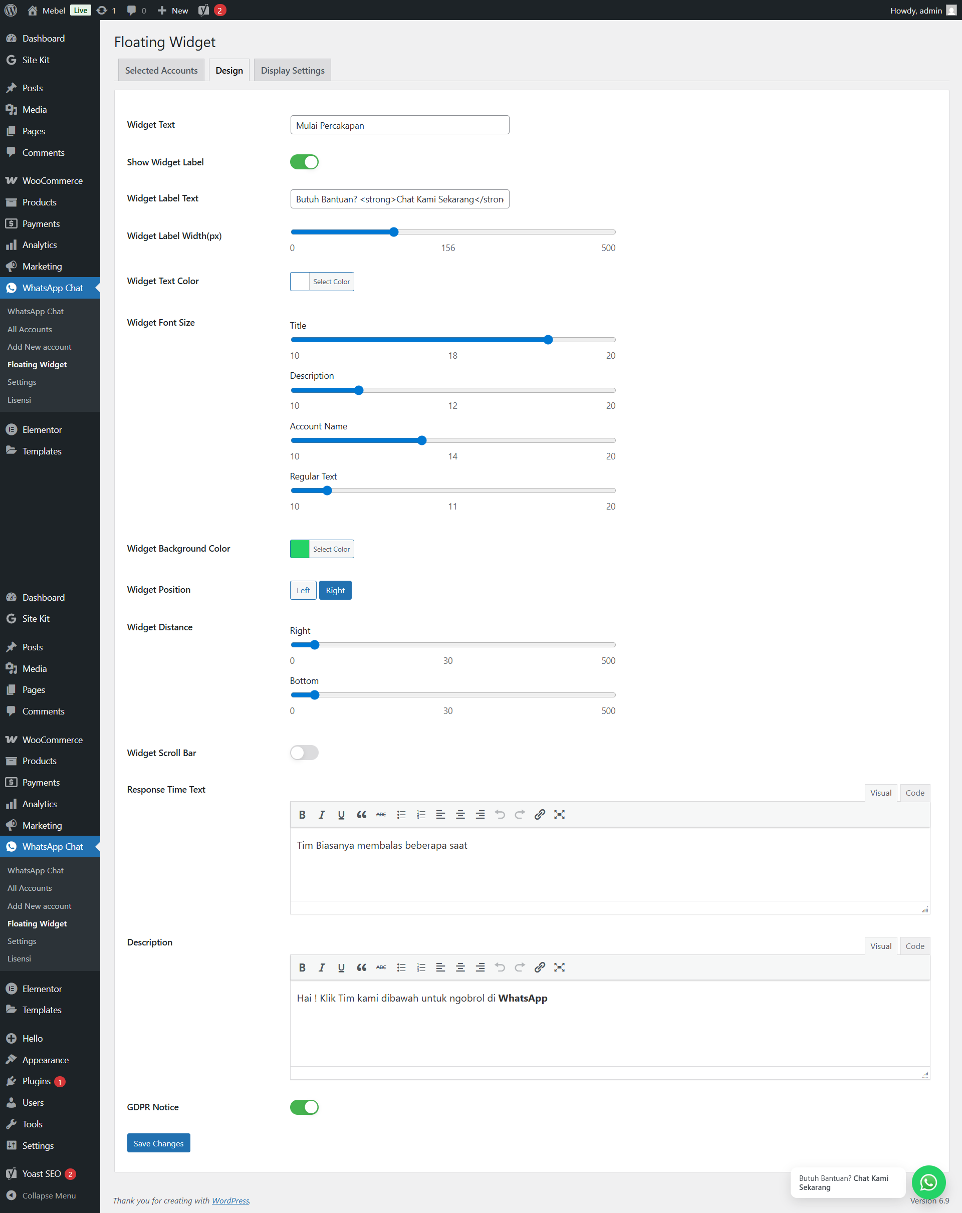
Task: Collapse the admin sidebar menu
Action: [x=49, y=1195]
